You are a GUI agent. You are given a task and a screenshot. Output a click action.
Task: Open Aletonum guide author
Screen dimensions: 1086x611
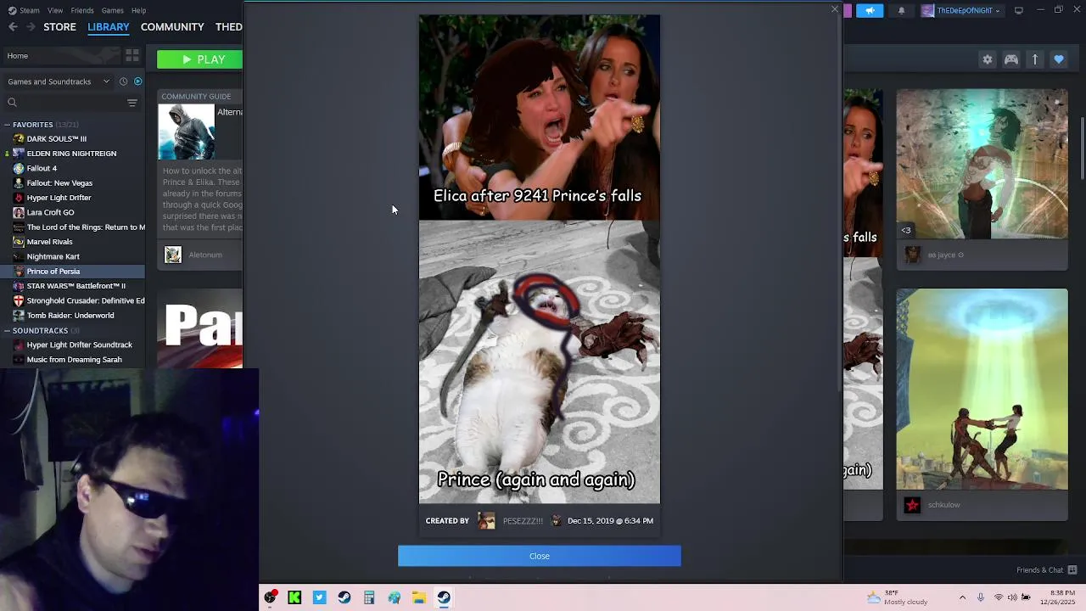205,255
